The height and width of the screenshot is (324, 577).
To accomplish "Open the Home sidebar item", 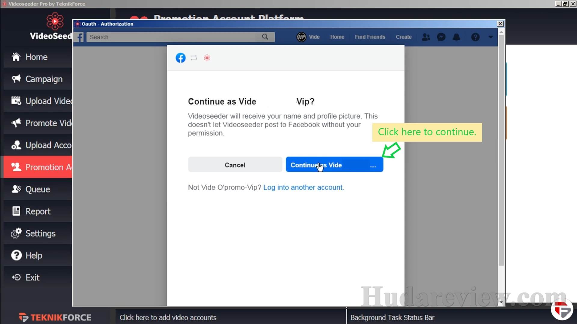I will point(38,57).
